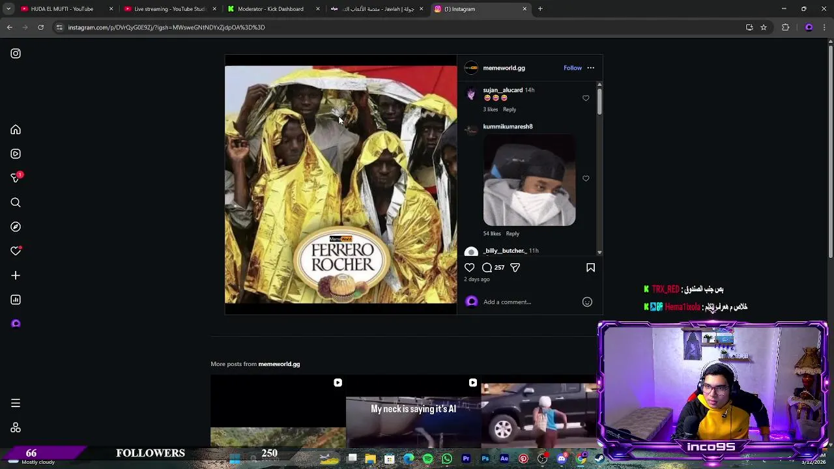Open memeworld.gg profile from post header

pos(504,68)
